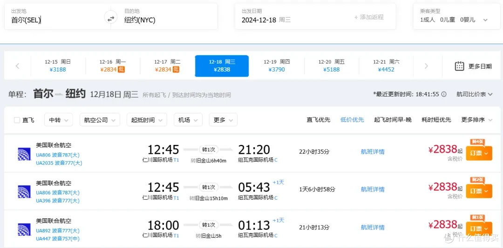
Task: Open 航班详情 for the 22小时35分 flight
Action: [373, 152]
